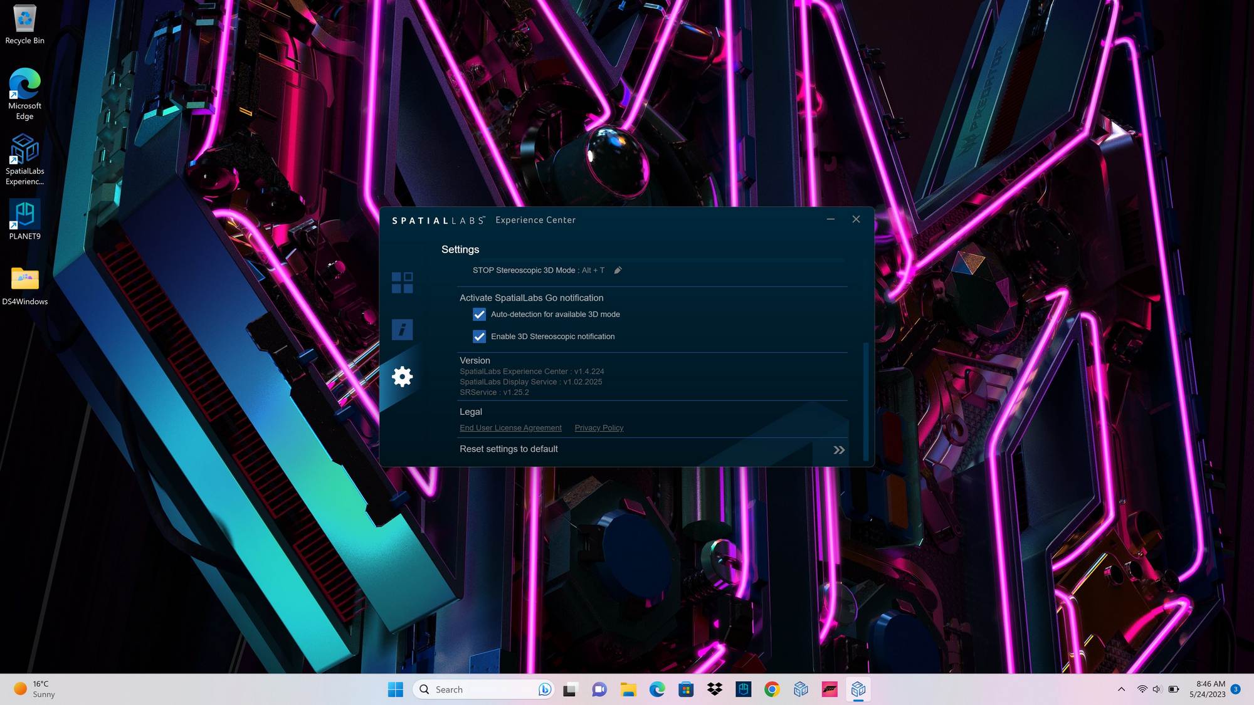Image resolution: width=1254 pixels, height=705 pixels.
Task: Select the DS4Windows desktop folder
Action: 24,286
